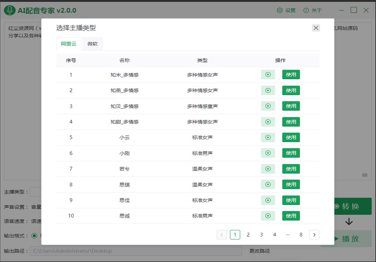Click the 类型 column header
Image resolution: width=376 pixels, height=262 pixels.
tap(202, 60)
